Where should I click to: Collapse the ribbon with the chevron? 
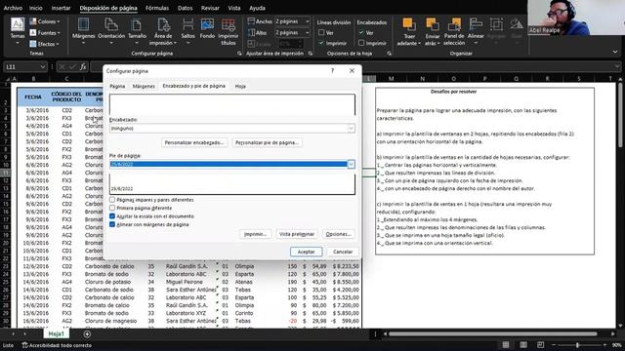(615, 52)
